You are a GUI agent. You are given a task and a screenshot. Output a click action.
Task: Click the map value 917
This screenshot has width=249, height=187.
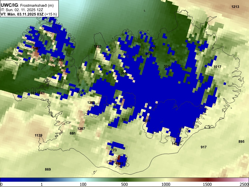204,147
